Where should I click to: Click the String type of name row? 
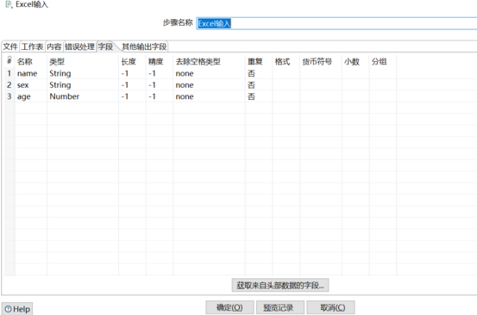(x=60, y=74)
